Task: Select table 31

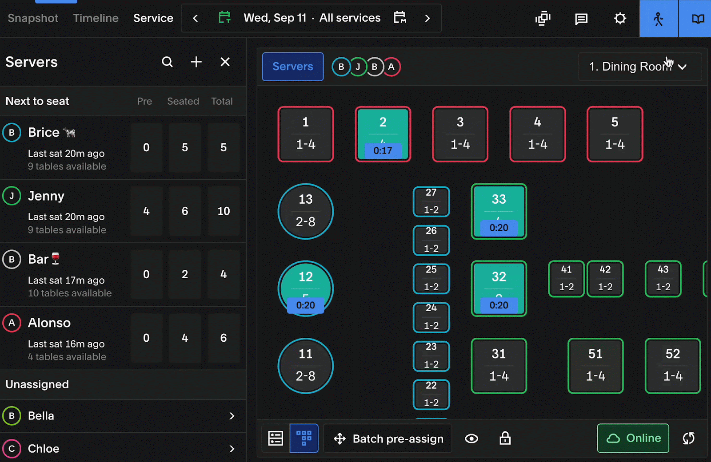Action: click(x=499, y=366)
